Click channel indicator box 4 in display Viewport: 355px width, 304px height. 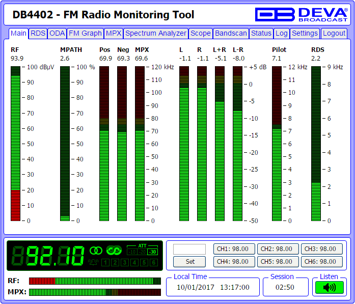134,262
